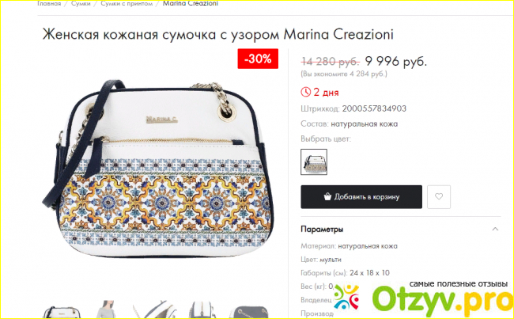Screen dimensions: 514x319
Task: Click the Otzyv.pro colorful logo icon
Action: pyautogui.click(x=347, y=297)
